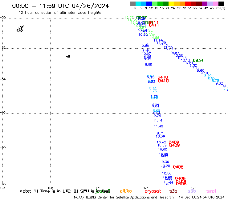Click the small island outline below latitude -52
Viewport: 228px width, 200px height.
pos(68,56)
